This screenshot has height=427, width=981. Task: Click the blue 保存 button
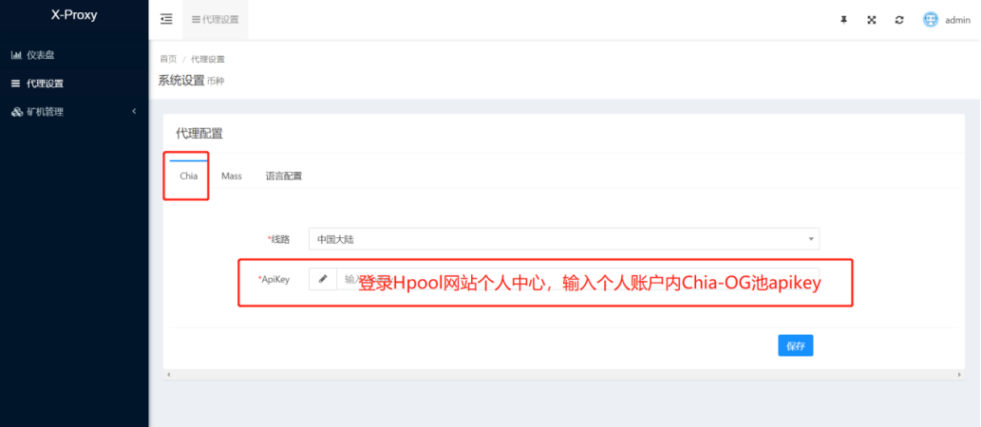click(795, 345)
